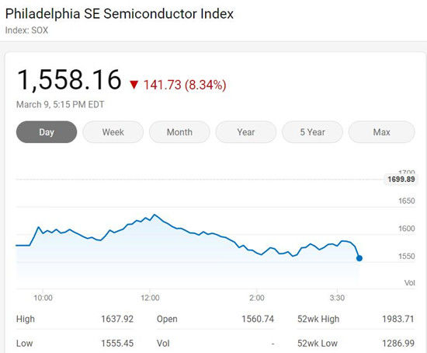
Task: Click the 52wk High value 1983.71
Action: point(397,319)
